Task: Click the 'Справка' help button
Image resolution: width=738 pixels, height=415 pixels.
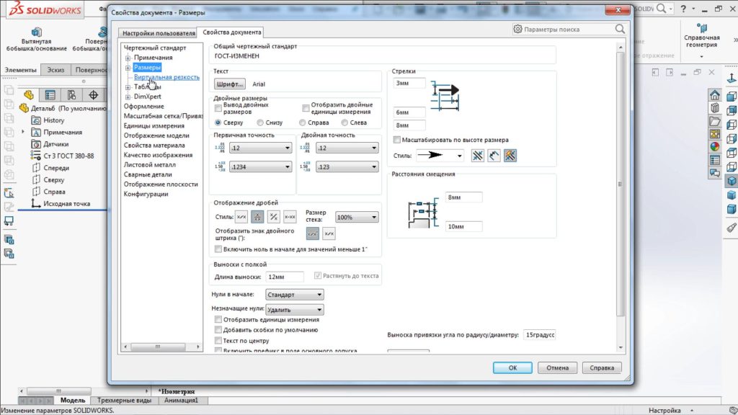Action: point(602,368)
